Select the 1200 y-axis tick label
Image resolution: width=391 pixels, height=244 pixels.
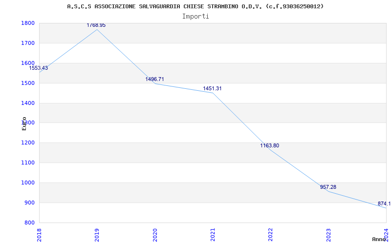pos(28,142)
